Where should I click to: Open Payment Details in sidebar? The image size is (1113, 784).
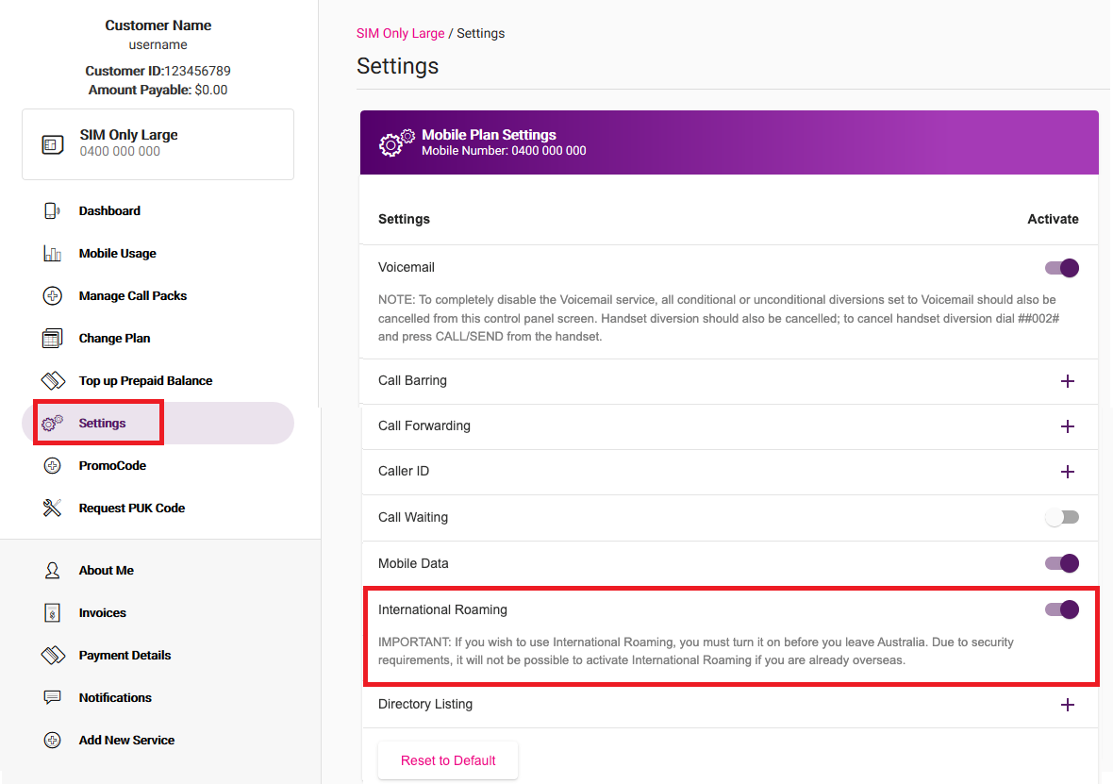[125, 656]
